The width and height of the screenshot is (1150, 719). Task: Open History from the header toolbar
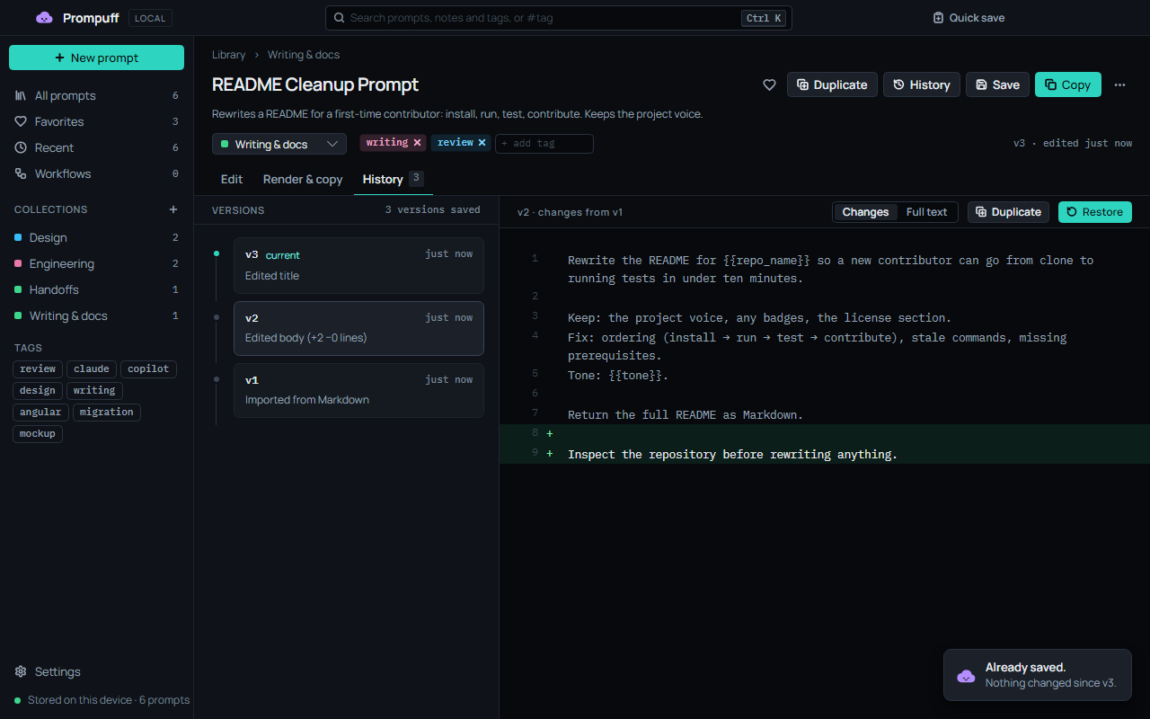coord(922,84)
